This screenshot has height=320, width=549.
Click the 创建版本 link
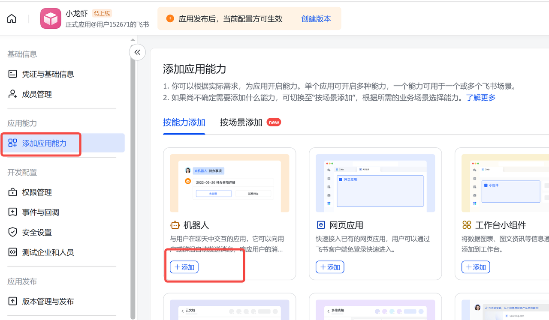[x=316, y=19]
